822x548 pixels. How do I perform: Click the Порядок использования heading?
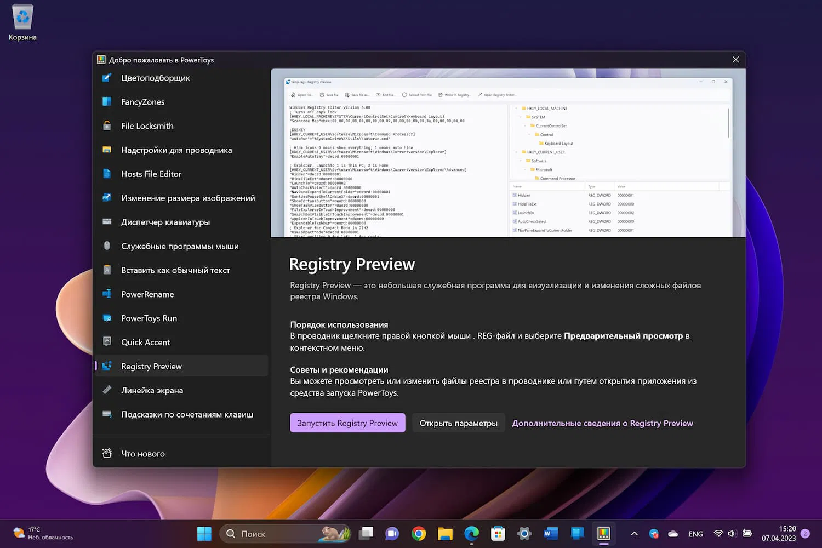click(x=339, y=324)
